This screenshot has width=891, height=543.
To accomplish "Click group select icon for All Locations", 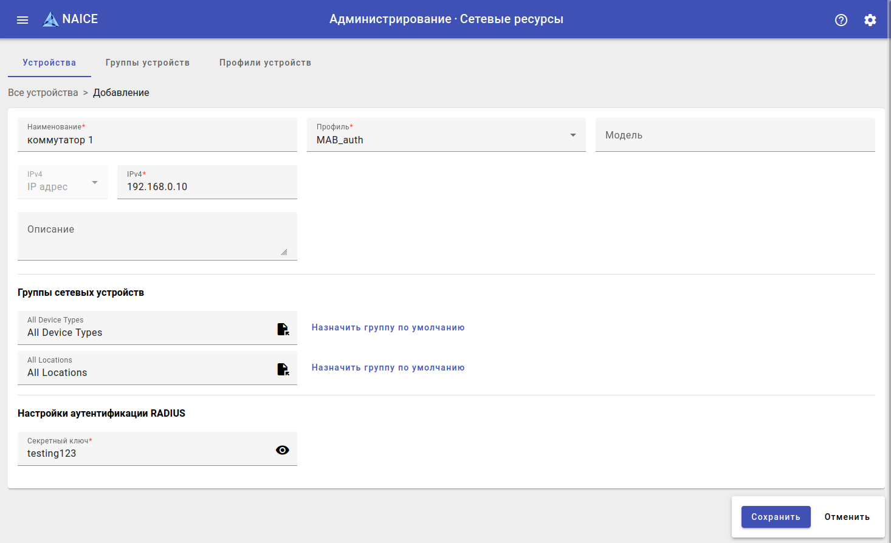I will [283, 369].
